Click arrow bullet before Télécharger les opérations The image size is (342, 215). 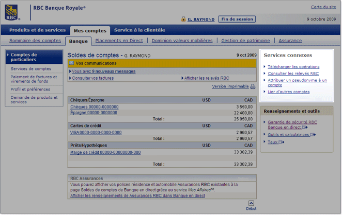(265, 66)
